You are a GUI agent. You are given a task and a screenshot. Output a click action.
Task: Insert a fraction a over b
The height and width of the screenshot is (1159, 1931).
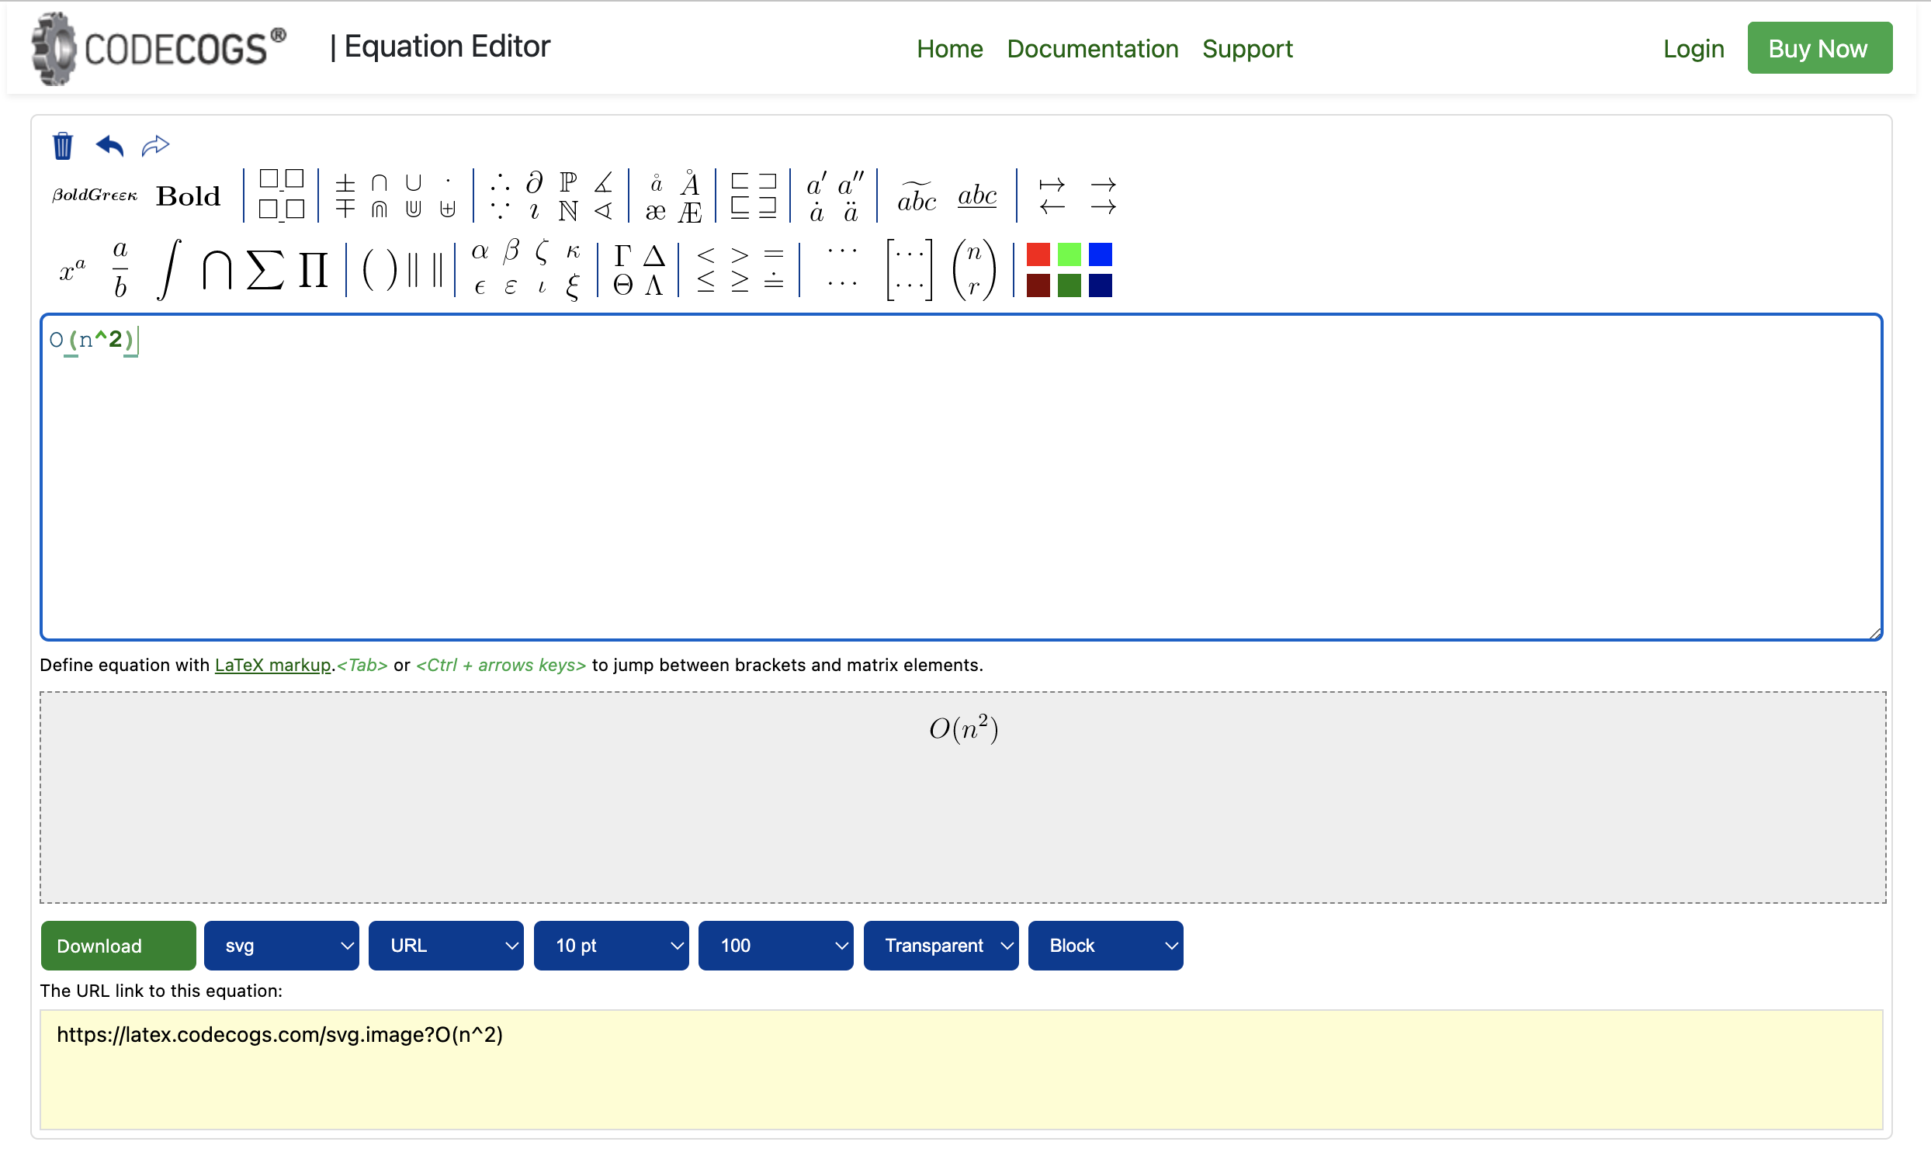120,270
